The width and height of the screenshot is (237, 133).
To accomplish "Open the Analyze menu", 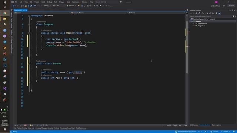I will tap(61, 2).
